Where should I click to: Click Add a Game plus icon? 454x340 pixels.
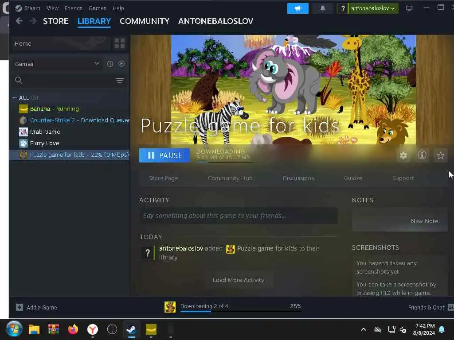pos(20,307)
